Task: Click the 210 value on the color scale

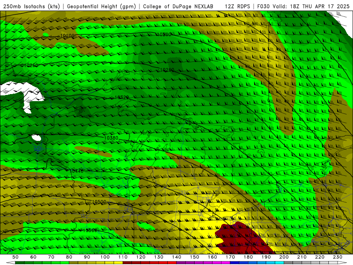Action: click(302, 257)
